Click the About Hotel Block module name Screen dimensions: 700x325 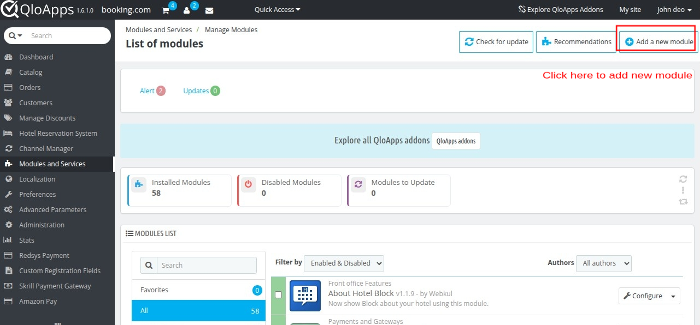(x=361, y=293)
